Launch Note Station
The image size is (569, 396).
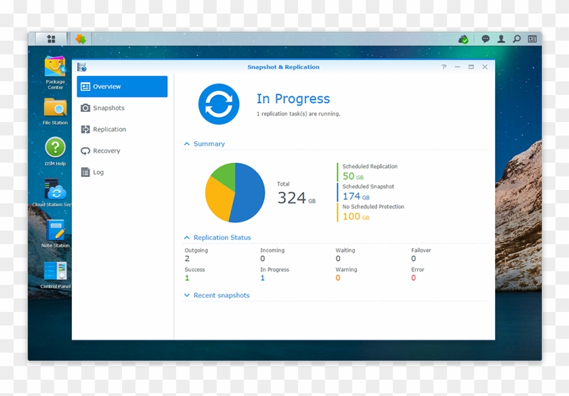pos(54,231)
